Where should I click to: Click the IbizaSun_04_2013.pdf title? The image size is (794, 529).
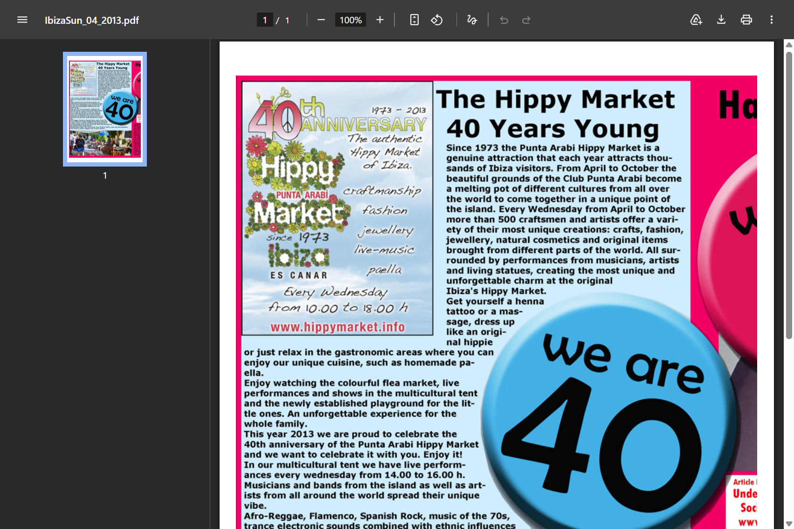[x=92, y=20]
